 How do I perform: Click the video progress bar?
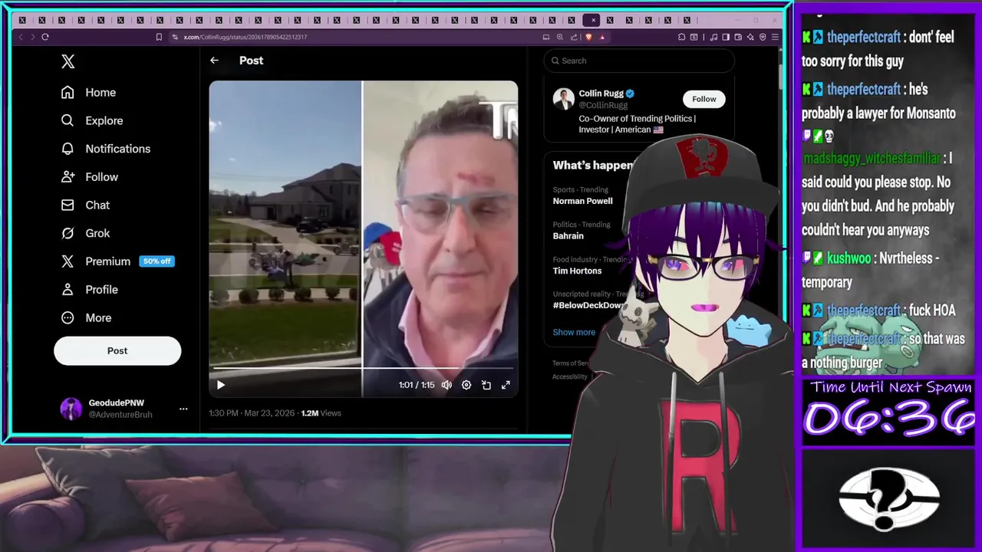click(x=363, y=369)
